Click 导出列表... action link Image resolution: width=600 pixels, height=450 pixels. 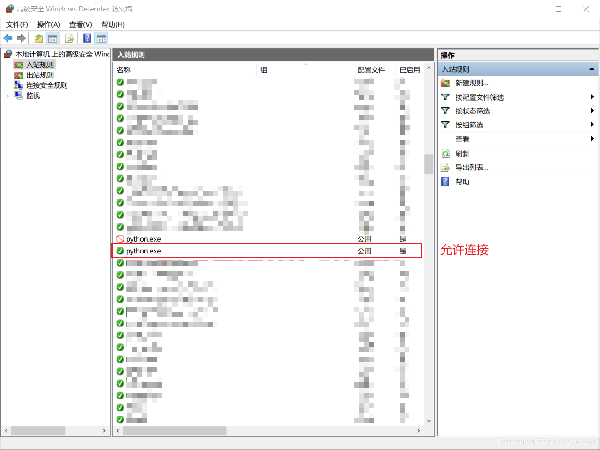coord(472,168)
